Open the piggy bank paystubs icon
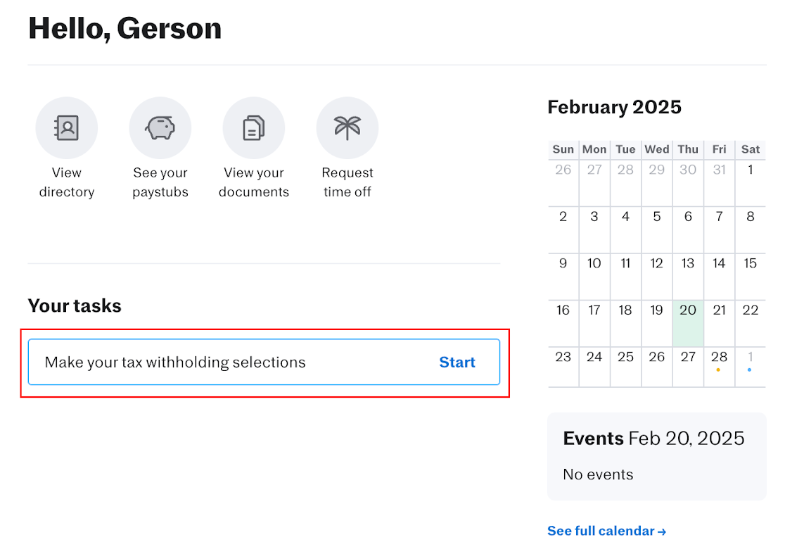The image size is (804, 554). [160, 128]
